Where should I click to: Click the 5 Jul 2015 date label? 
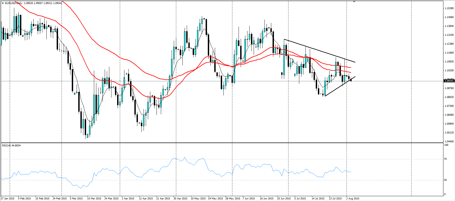pyautogui.click(x=300, y=199)
